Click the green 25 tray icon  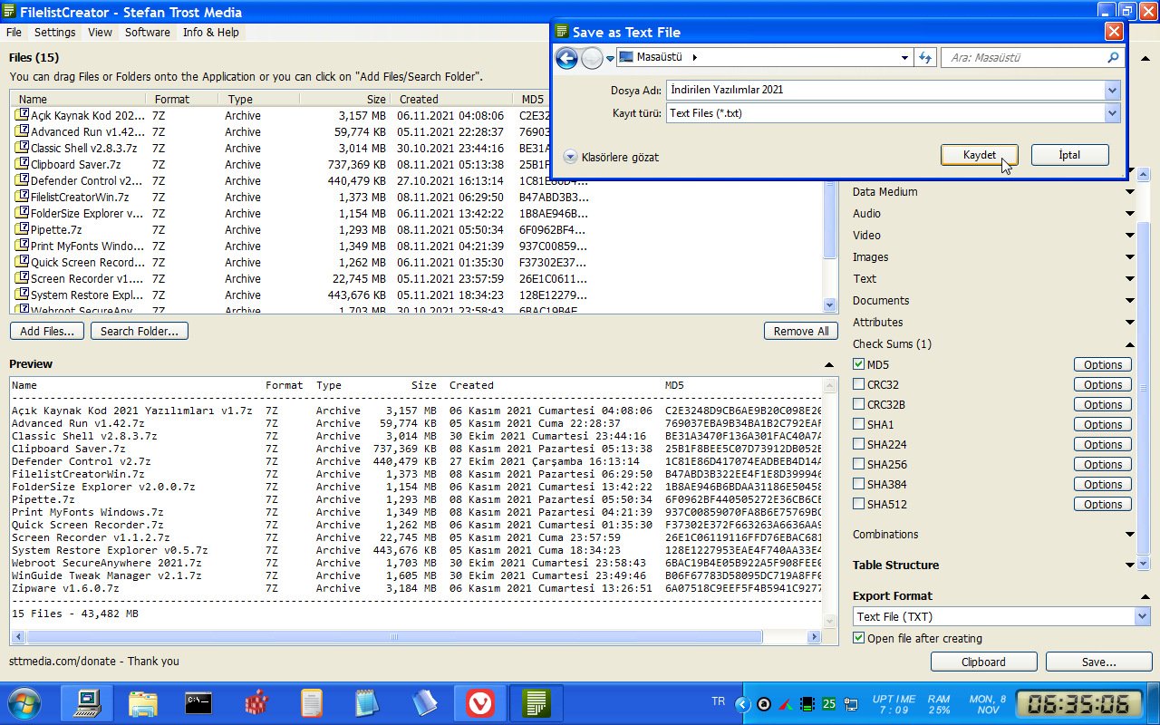click(x=829, y=704)
